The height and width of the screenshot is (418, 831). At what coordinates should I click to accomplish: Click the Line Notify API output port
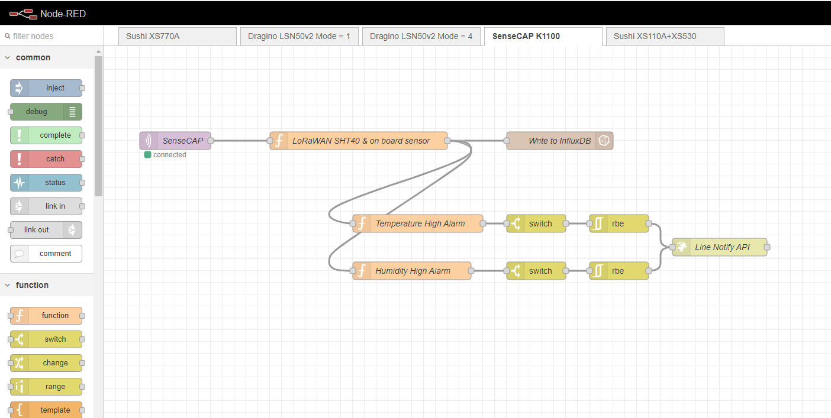(767, 247)
